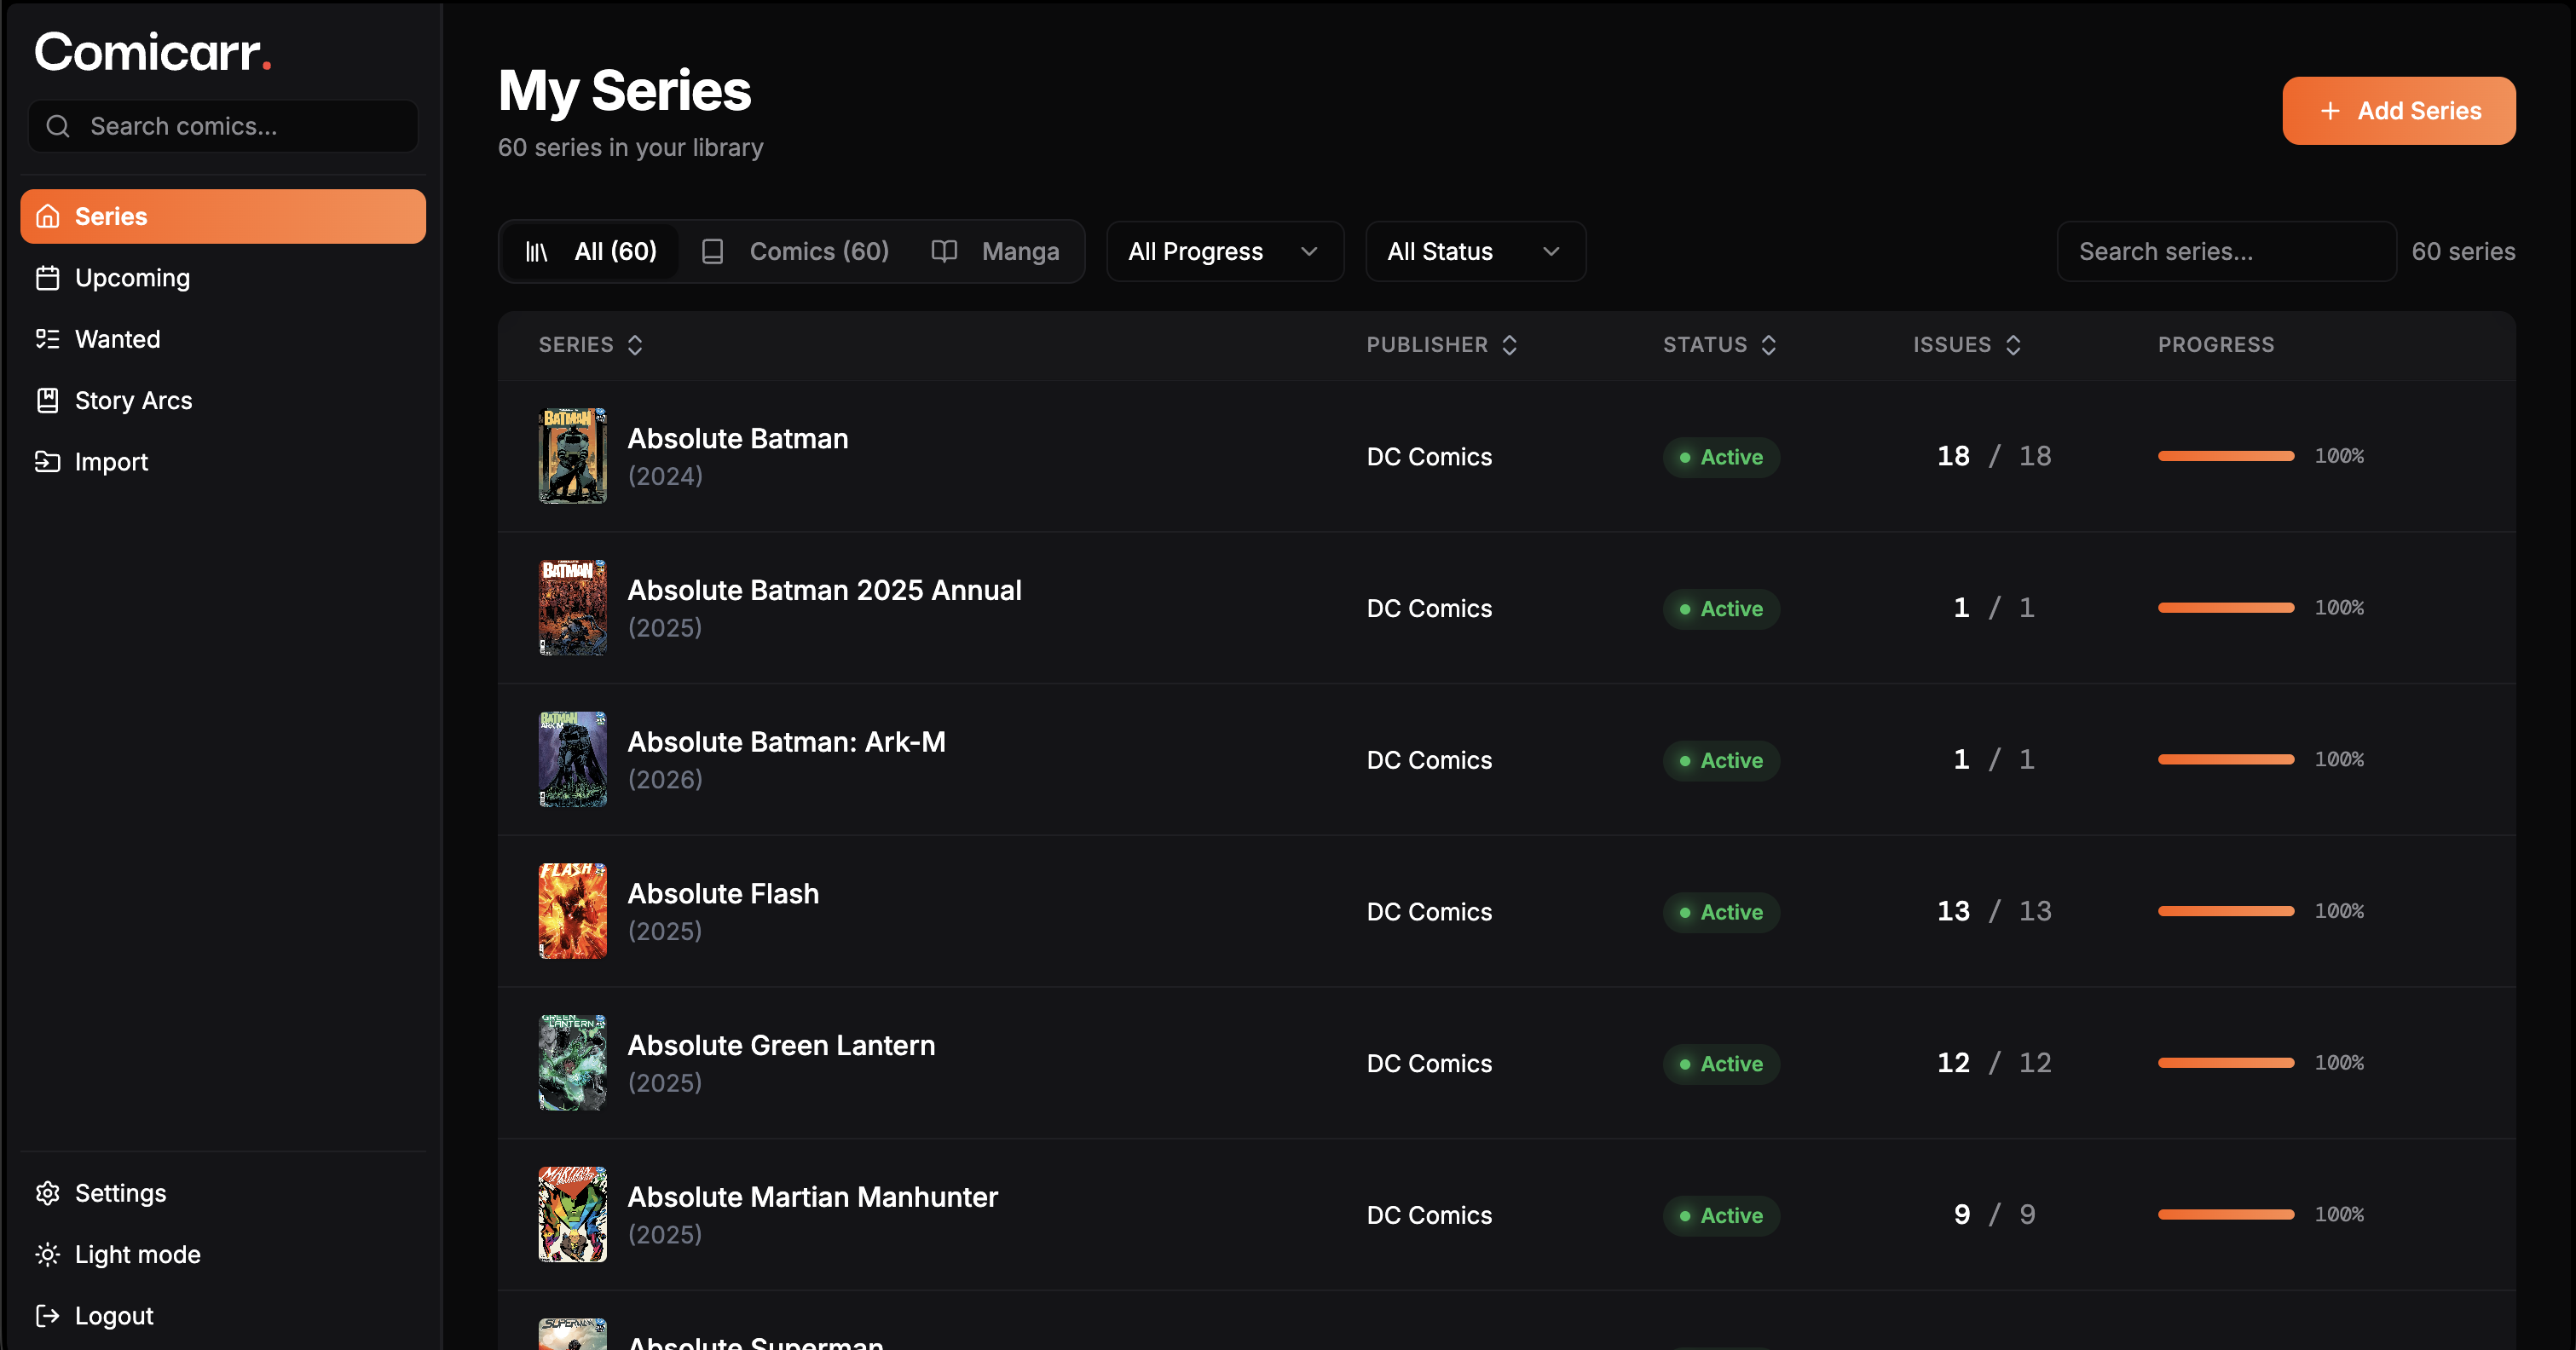Click the Add Series button
This screenshot has width=2576, height=1350.
coord(2398,111)
